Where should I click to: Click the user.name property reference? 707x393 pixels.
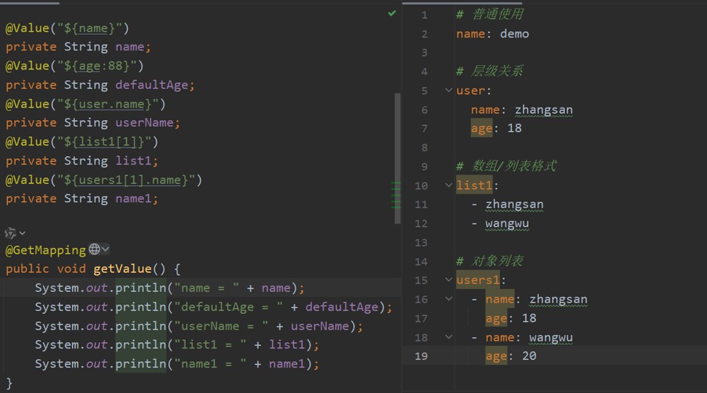pyautogui.click(x=112, y=104)
